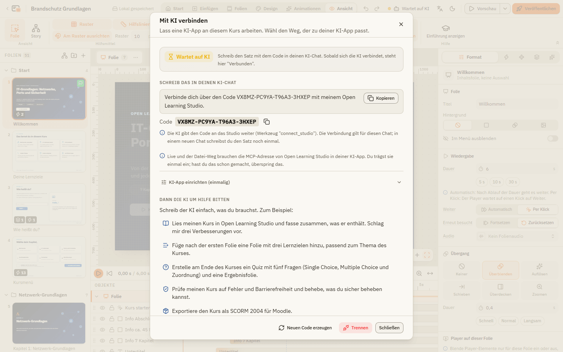Open the Kein Folienaudio dropdown
This screenshot has height=352, width=563.
coord(517,236)
